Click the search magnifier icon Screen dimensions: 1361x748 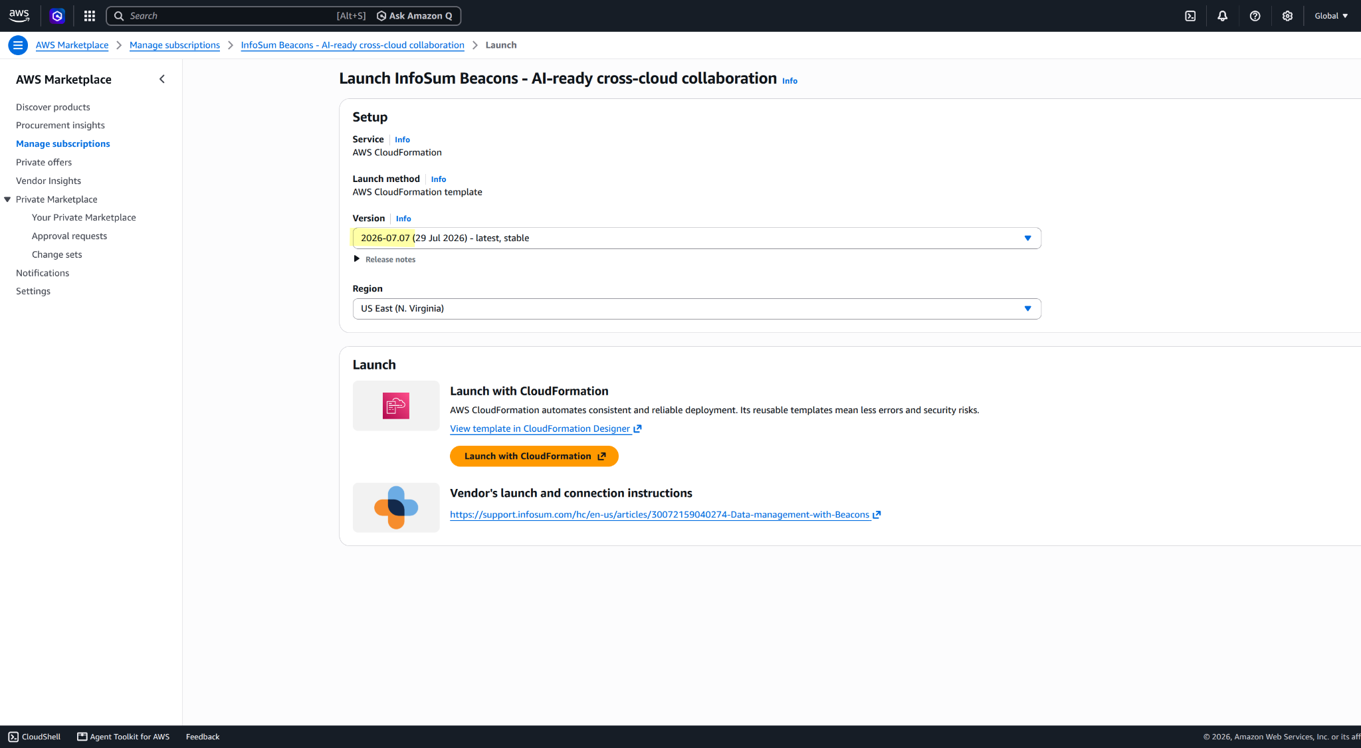tap(119, 16)
